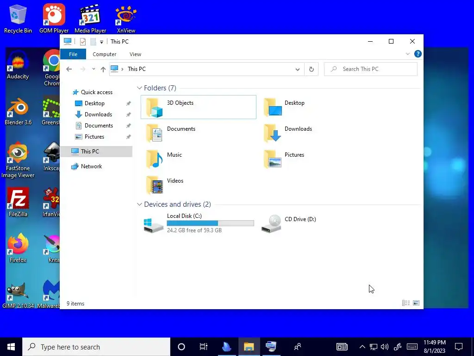
Task: Select the Audacity desktop shortcut
Action: pos(18,65)
